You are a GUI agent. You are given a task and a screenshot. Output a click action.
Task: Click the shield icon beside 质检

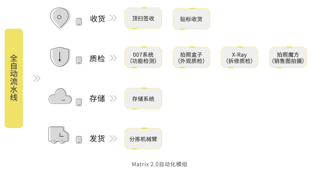[x=60, y=57]
